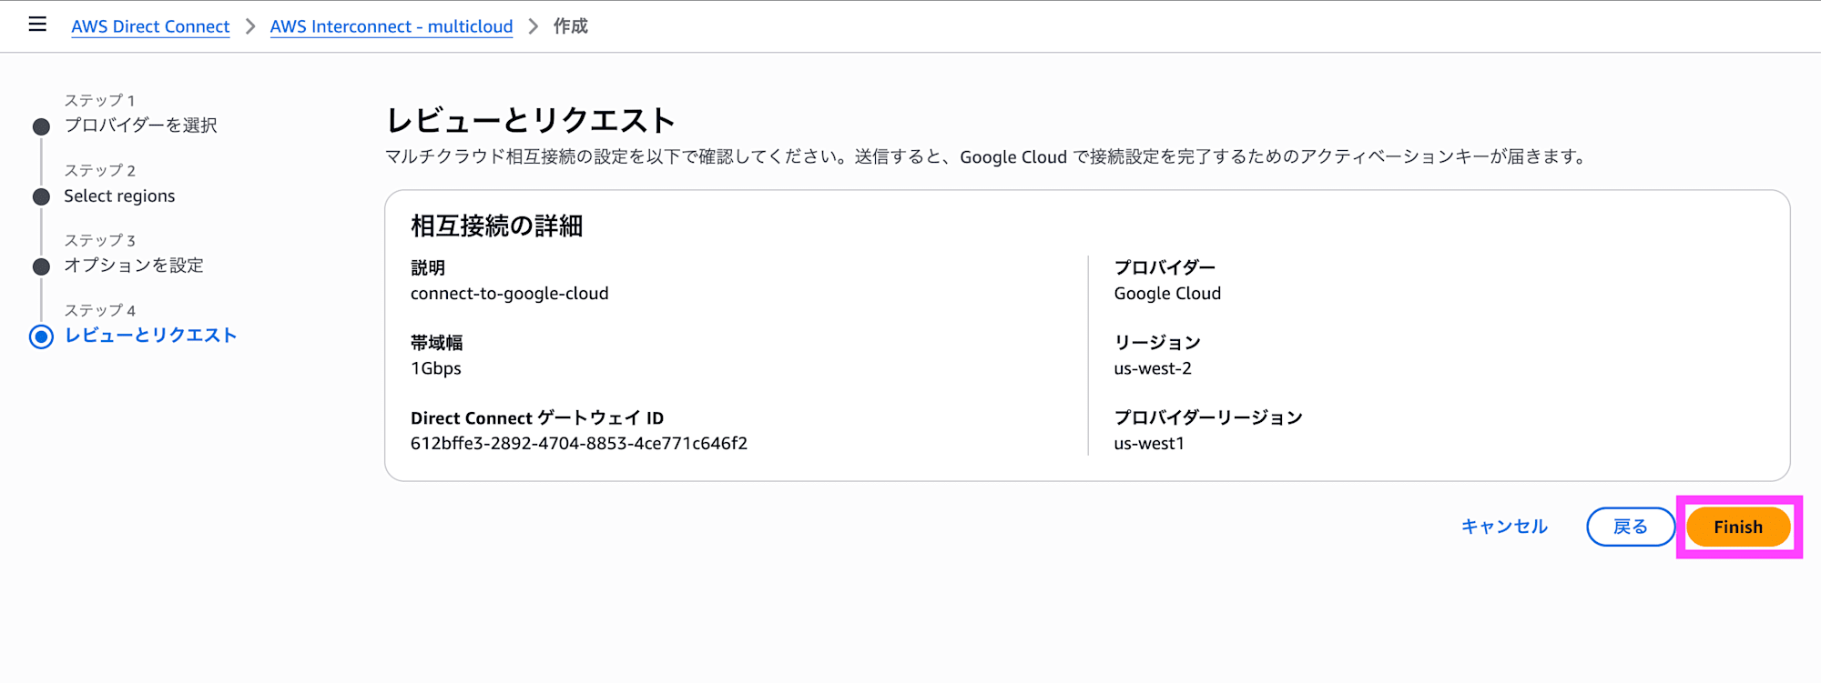Image resolution: width=1821 pixels, height=683 pixels.
Task: Click the ステップ 1 label
Action: click(99, 101)
